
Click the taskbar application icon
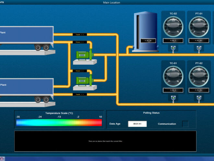(2, 159)
